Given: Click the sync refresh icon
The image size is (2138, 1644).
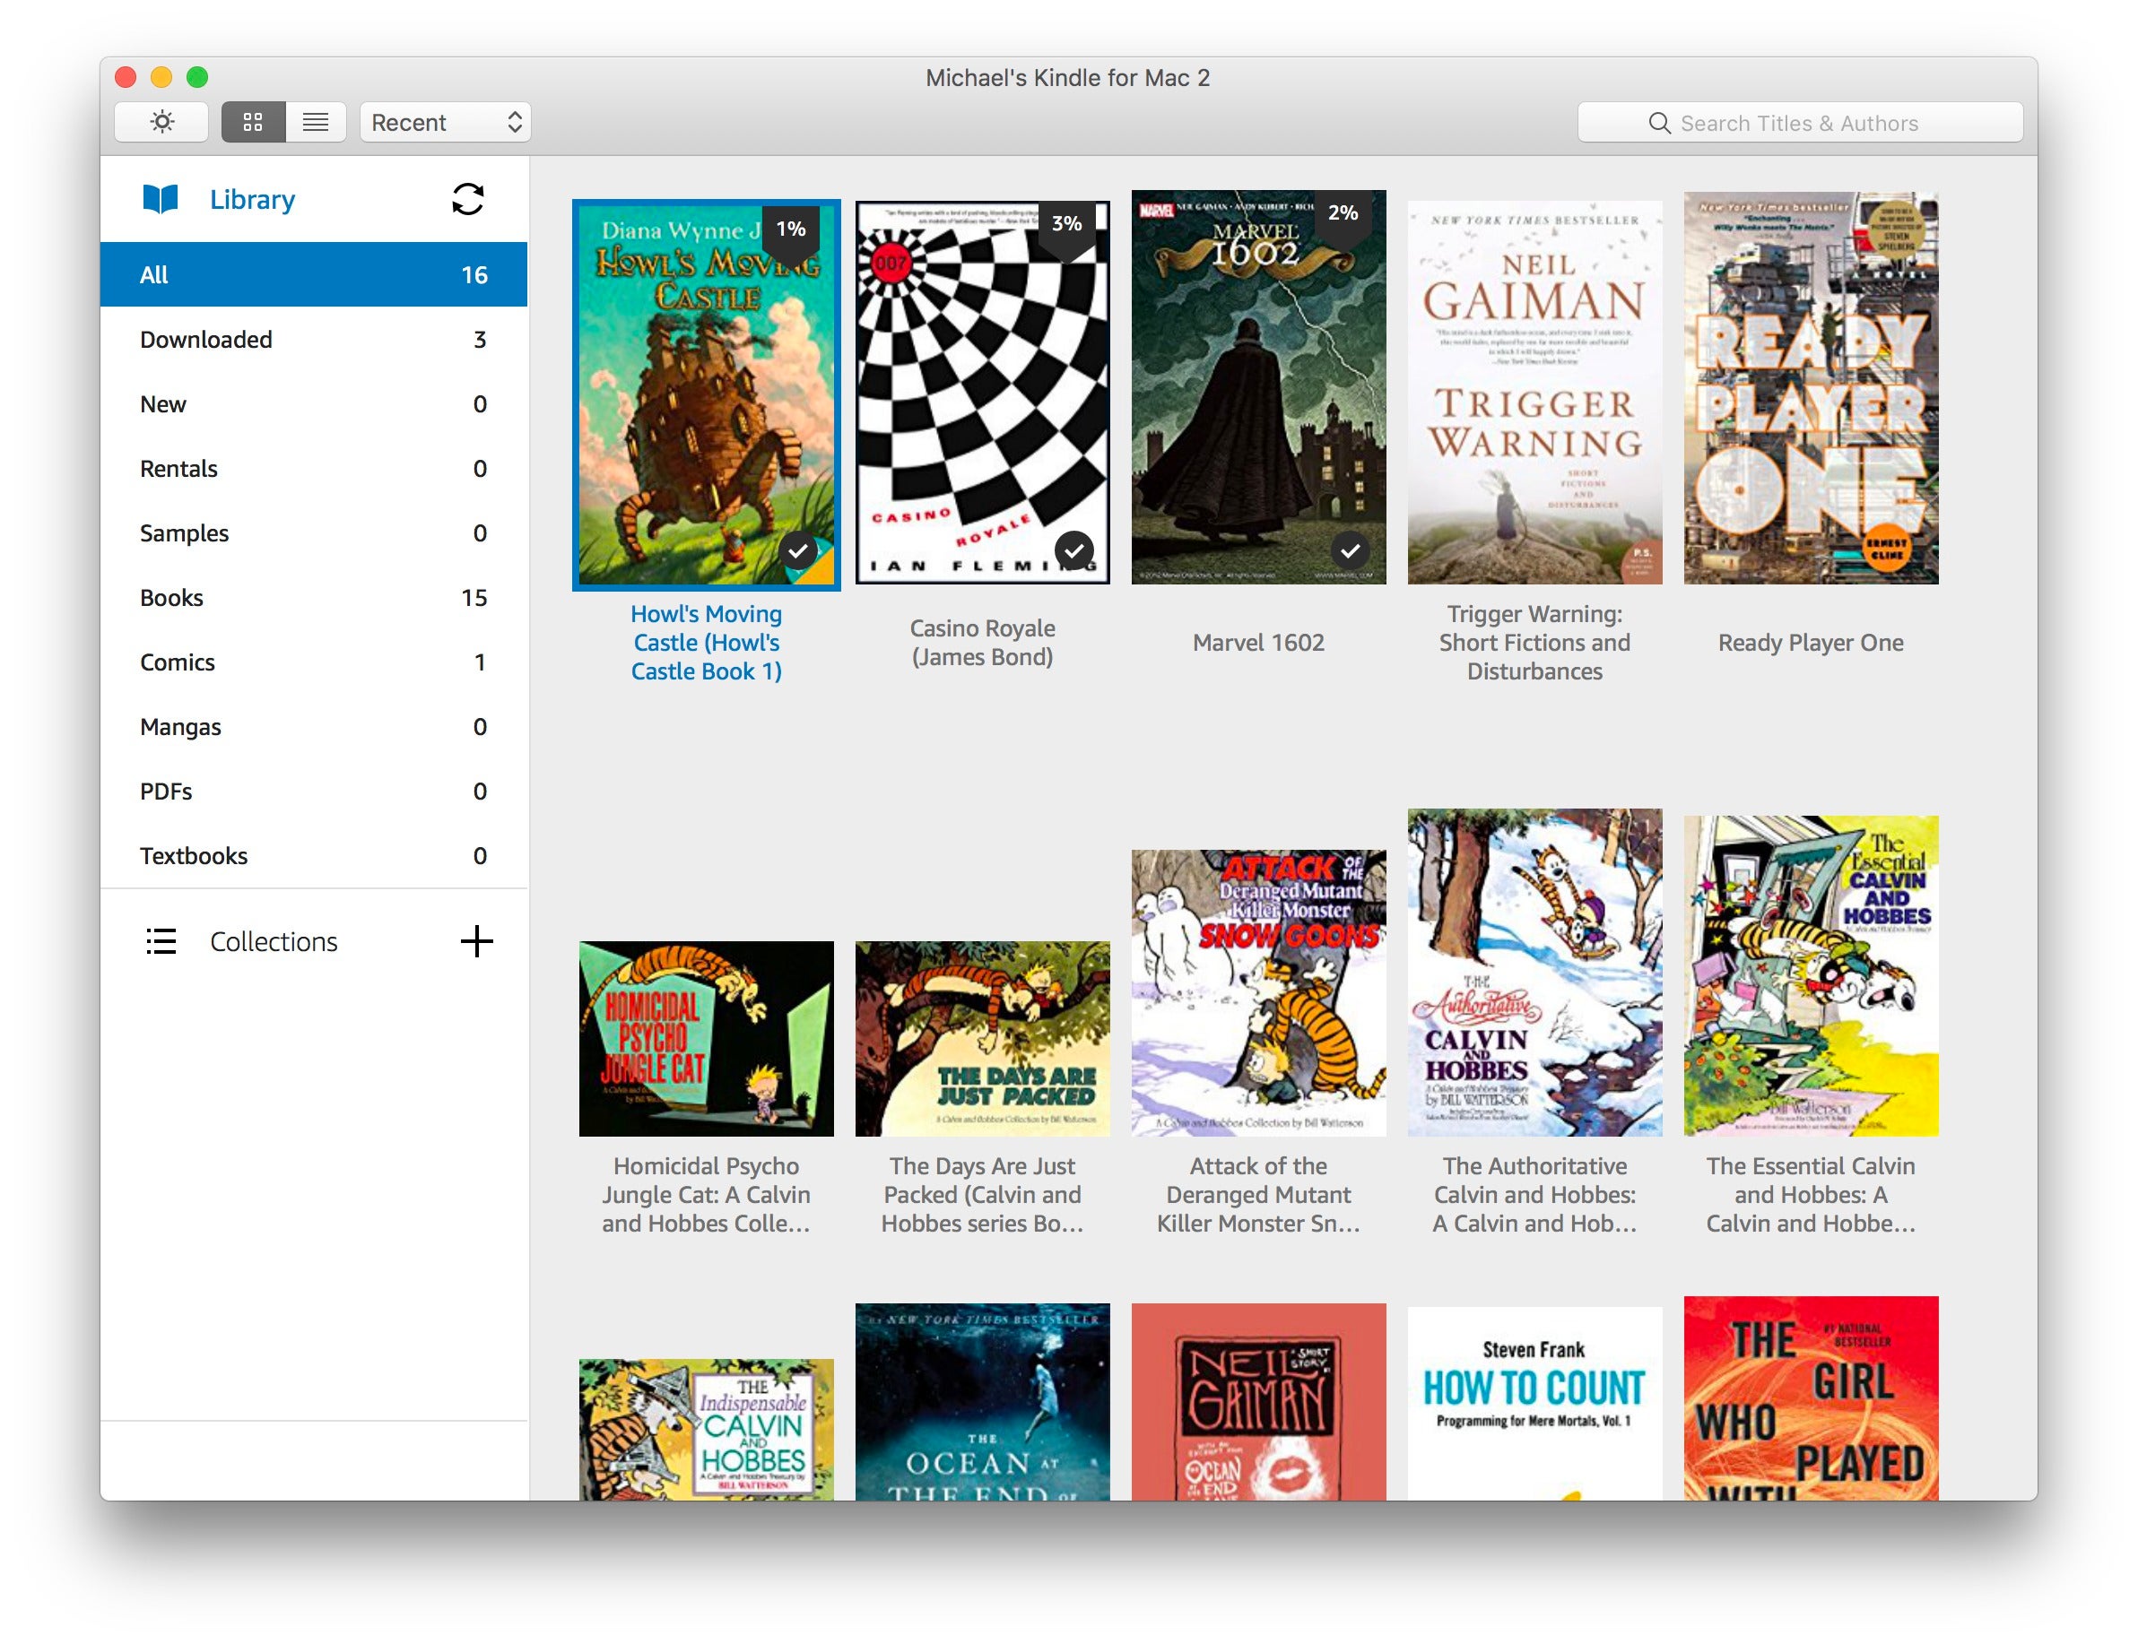Looking at the screenshot, I should tap(468, 199).
